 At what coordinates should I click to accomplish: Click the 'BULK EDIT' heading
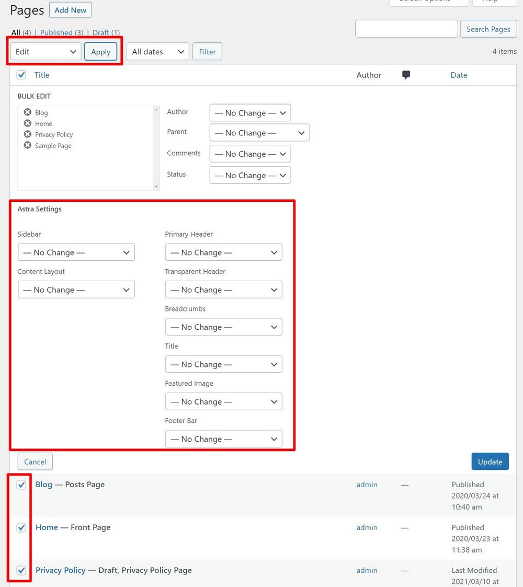(34, 96)
